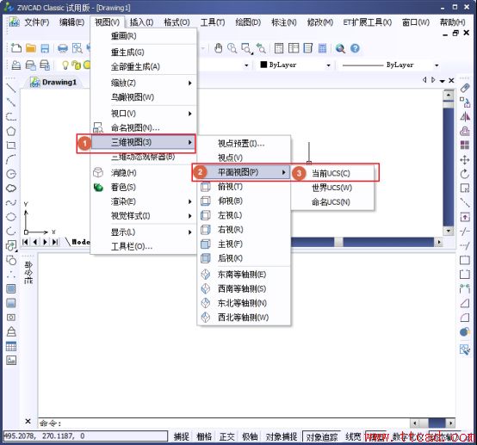Toggle the layer light bulb on/off icon
The width and height of the screenshot is (477, 445).
[65, 65]
